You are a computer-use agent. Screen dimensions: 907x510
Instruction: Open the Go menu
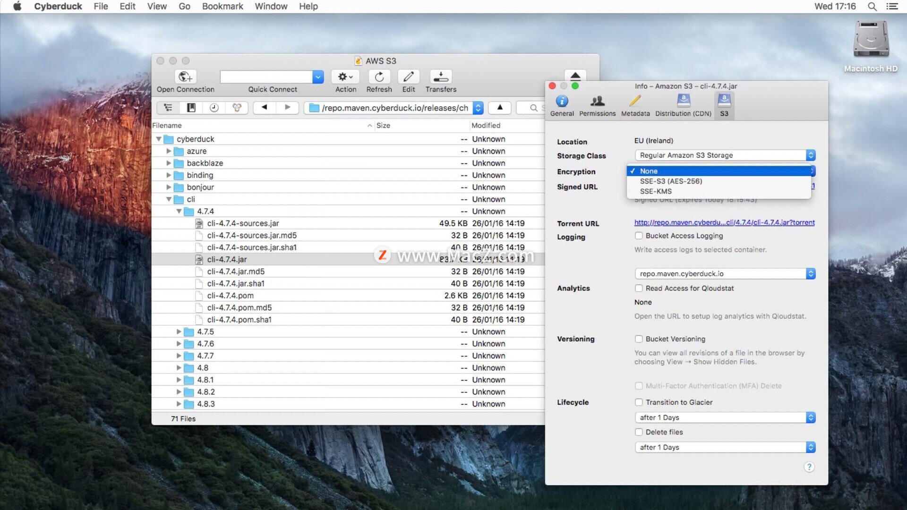coord(184,6)
